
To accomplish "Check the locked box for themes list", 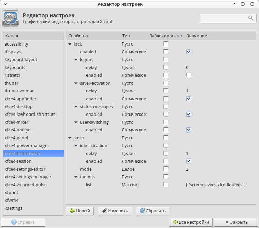I will click(166, 185).
